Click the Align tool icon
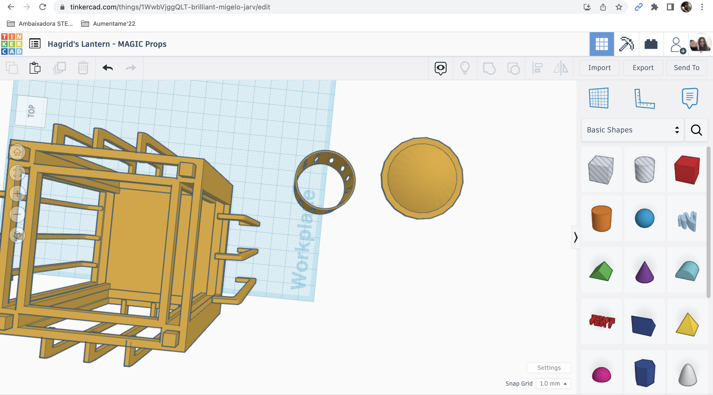 point(538,68)
